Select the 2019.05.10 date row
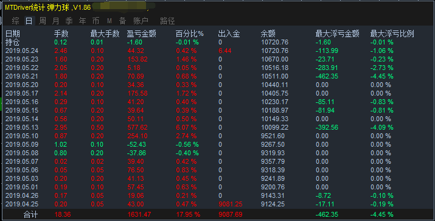 (x=22, y=136)
